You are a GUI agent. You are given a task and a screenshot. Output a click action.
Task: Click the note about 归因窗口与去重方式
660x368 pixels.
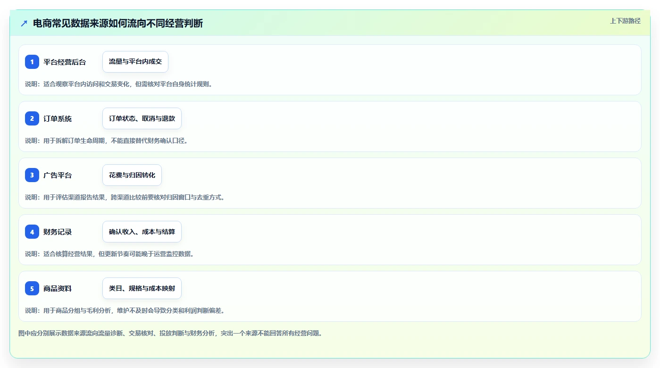click(x=126, y=197)
